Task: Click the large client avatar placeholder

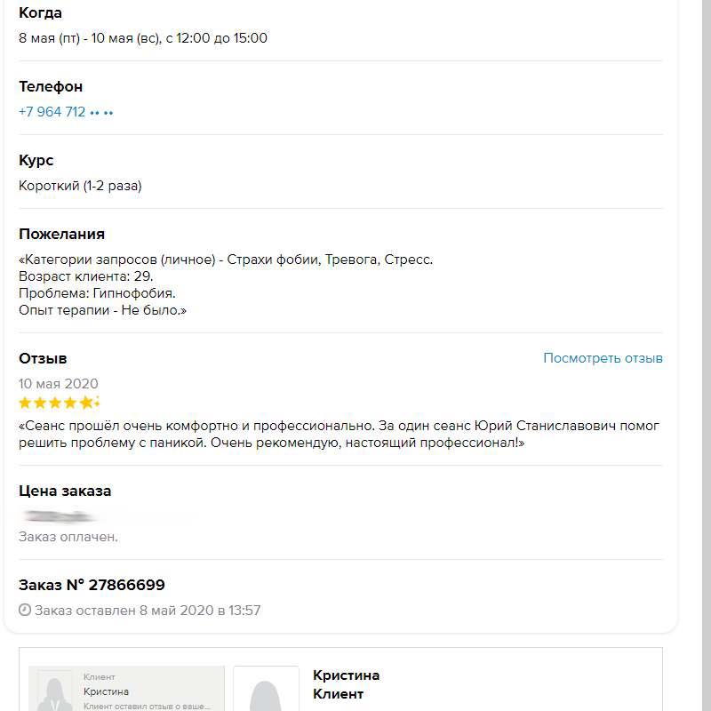Action: pyautogui.click(x=266, y=691)
